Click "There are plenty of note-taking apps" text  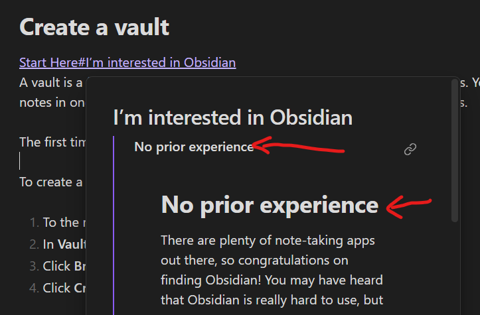coord(268,241)
